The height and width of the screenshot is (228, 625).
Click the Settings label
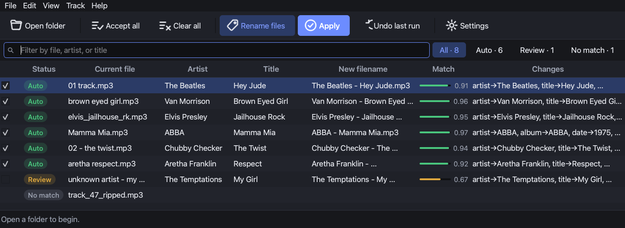(474, 26)
